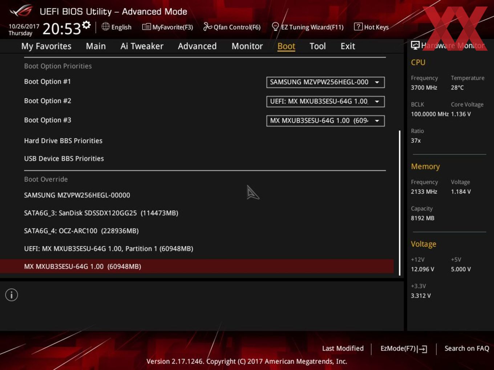Click the Boot Option #1 label
Viewport: 494px width, 370px height.
(x=47, y=82)
